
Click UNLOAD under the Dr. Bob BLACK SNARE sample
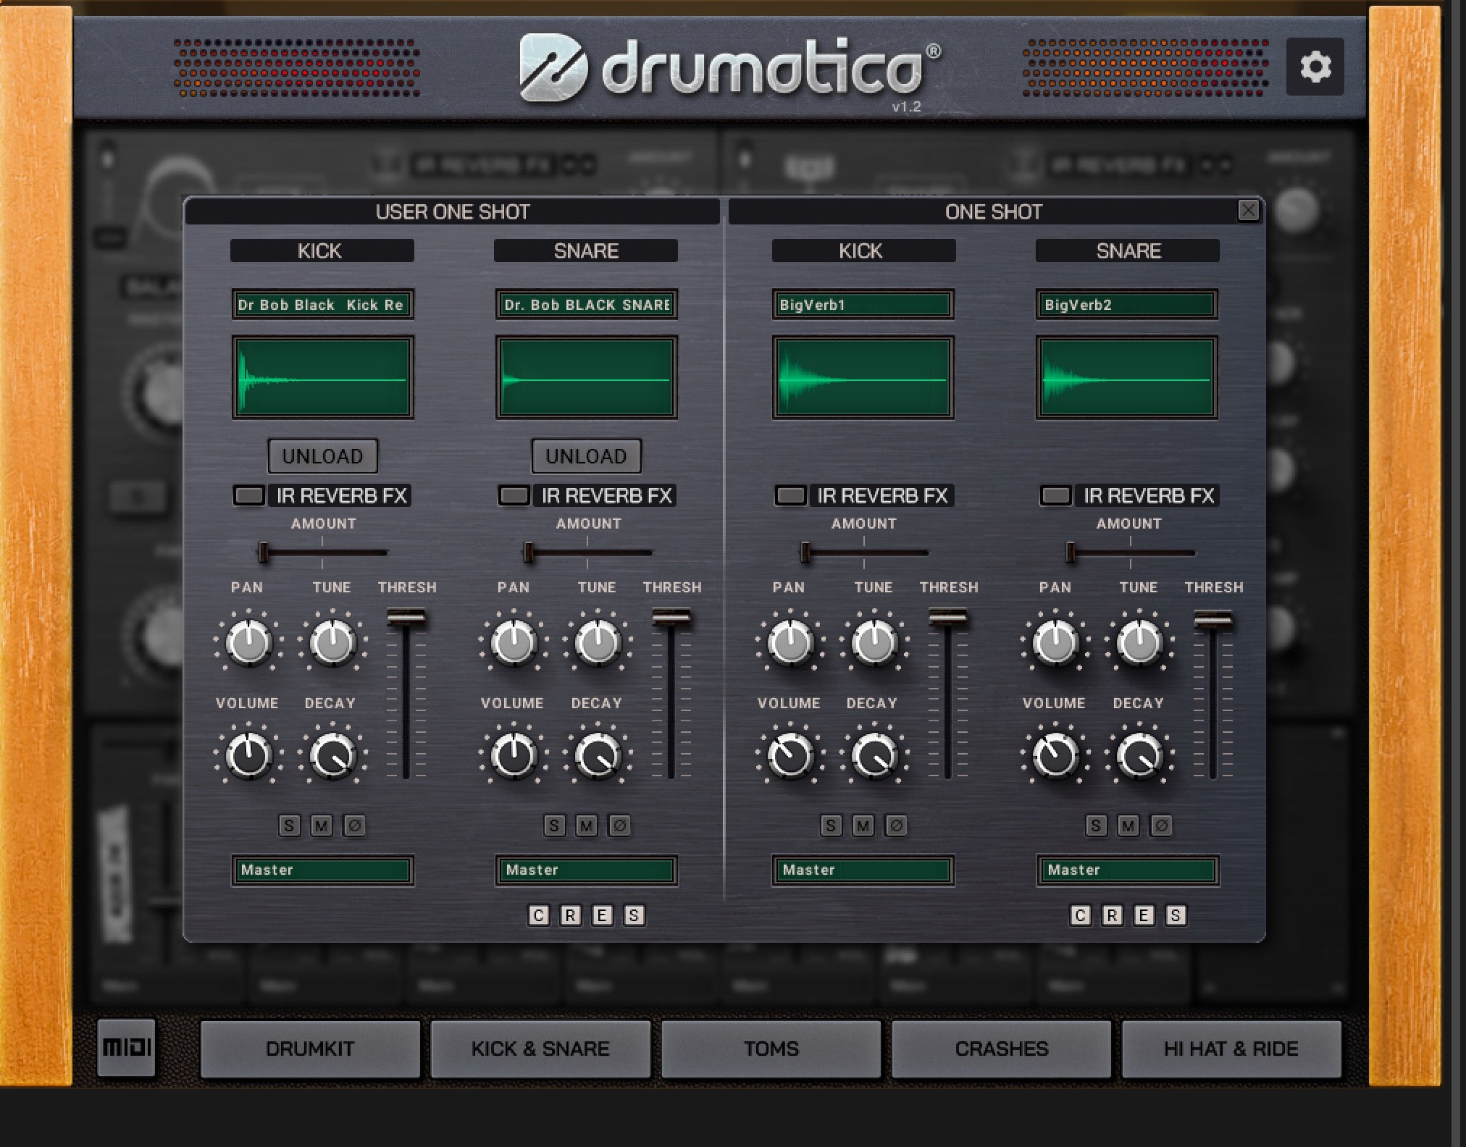coord(586,456)
